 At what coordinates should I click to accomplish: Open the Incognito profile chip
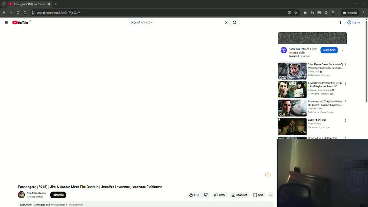350,13
